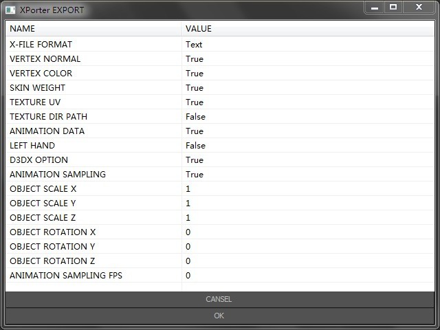Open the TEXTURE DIR PATH value cell

click(x=195, y=117)
